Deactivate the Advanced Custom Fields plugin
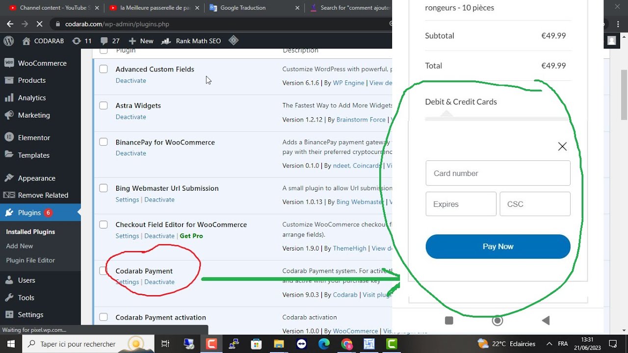 point(131,80)
